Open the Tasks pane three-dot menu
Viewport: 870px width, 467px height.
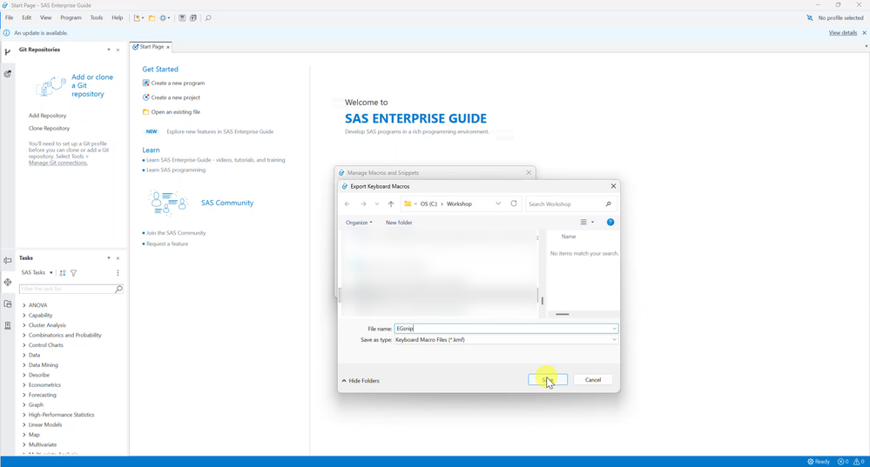pyautogui.click(x=118, y=272)
